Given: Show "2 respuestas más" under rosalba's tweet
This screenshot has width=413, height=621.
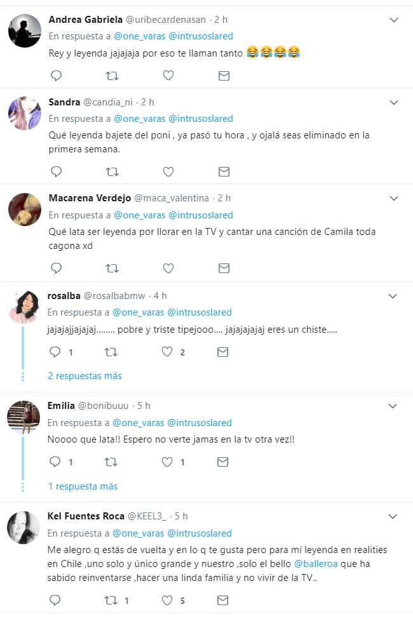Looking at the screenshot, I should click(x=85, y=376).
